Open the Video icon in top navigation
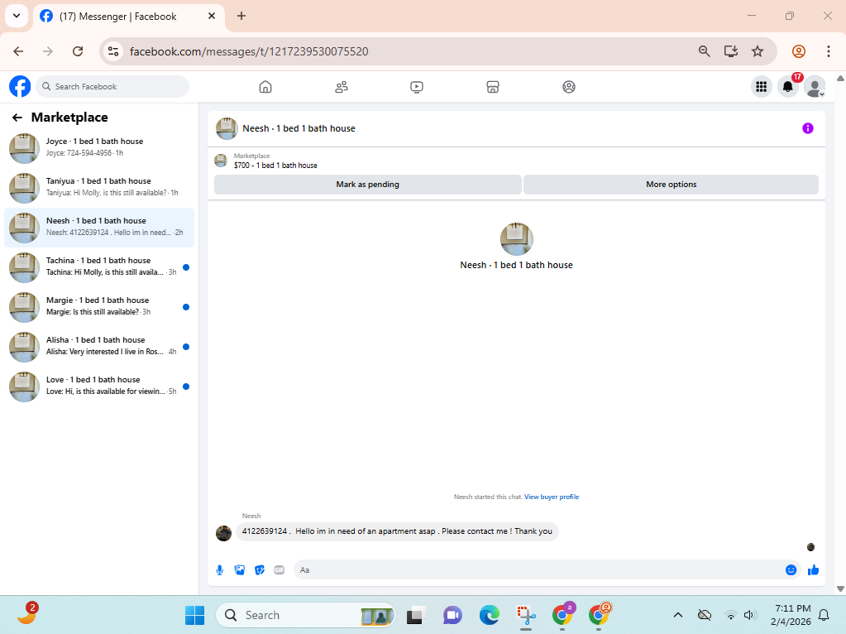The height and width of the screenshot is (634, 846). [x=417, y=87]
